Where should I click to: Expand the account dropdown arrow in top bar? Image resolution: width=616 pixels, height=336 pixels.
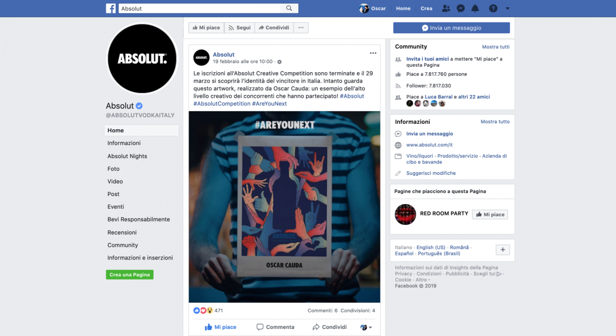[x=507, y=8]
